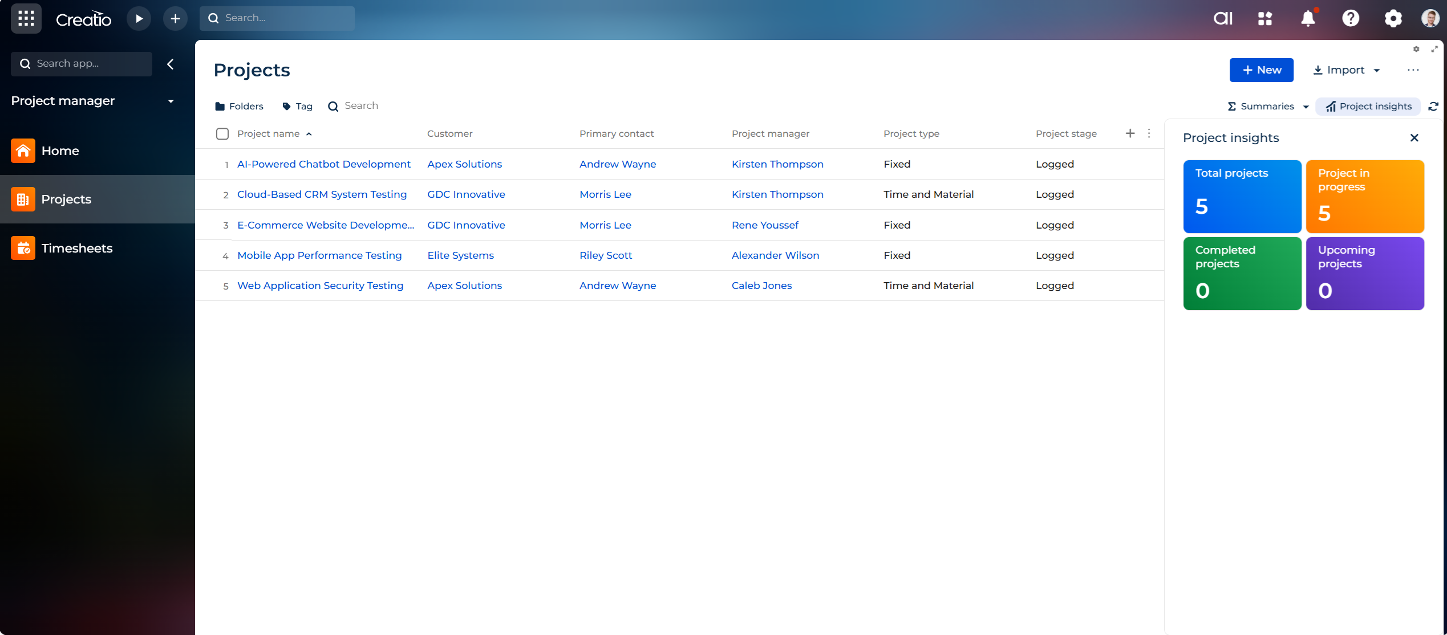1447x635 pixels.
Task: Click Logged stage of row 5
Action: (1055, 286)
